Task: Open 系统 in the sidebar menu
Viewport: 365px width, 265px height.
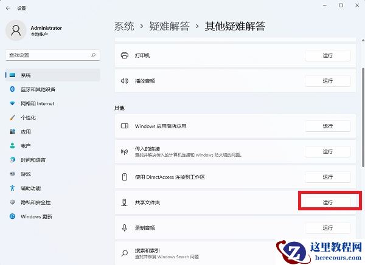Action: point(53,75)
